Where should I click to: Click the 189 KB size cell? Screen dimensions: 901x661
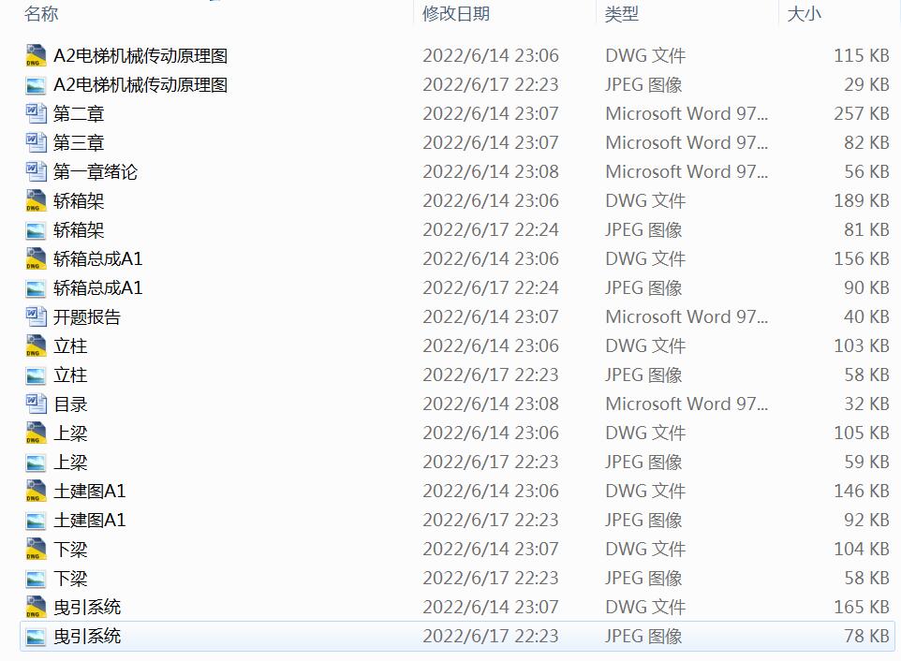coord(862,201)
